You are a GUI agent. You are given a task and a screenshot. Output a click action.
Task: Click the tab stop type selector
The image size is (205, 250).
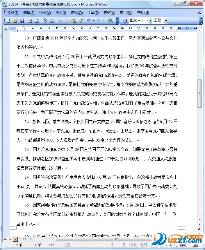pyautogui.click(x=6, y=28)
